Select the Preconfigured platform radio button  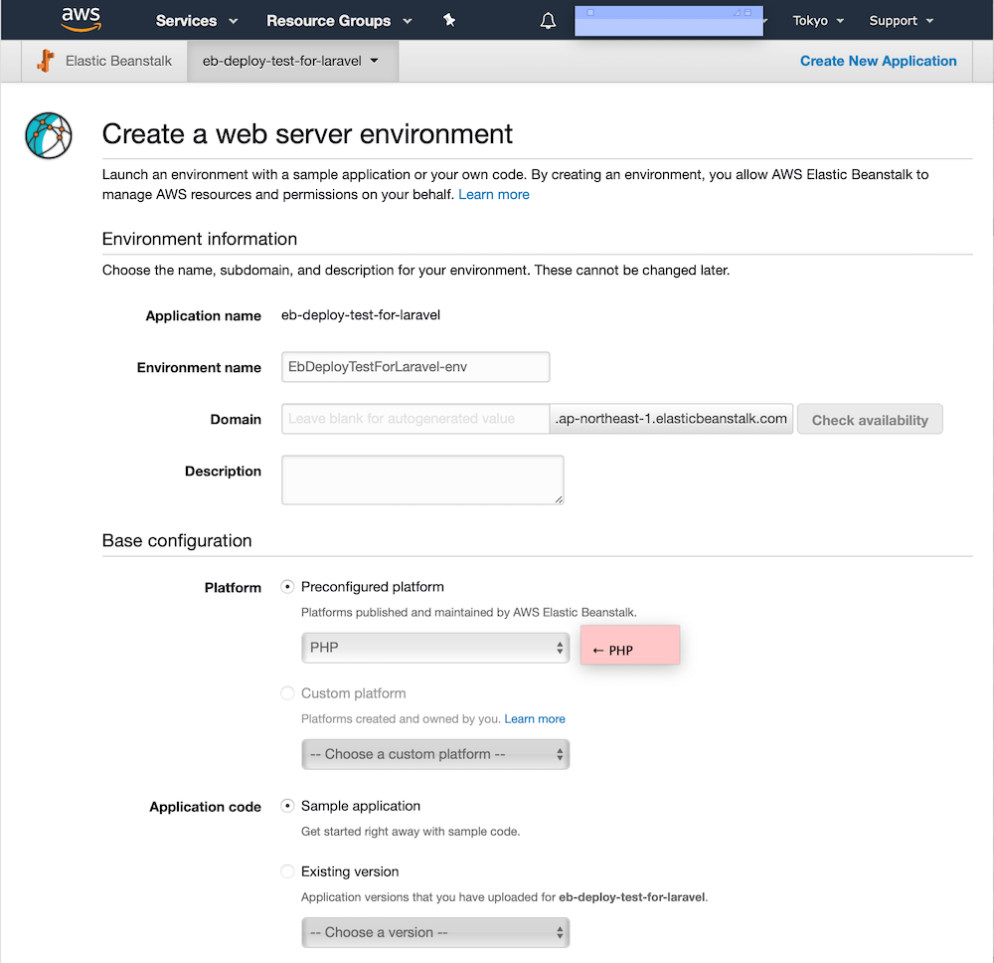pos(287,586)
